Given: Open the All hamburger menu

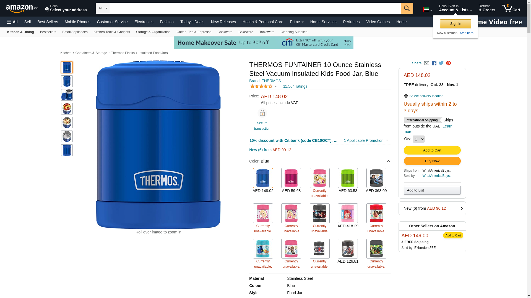Looking at the screenshot, I should [x=12, y=22].
